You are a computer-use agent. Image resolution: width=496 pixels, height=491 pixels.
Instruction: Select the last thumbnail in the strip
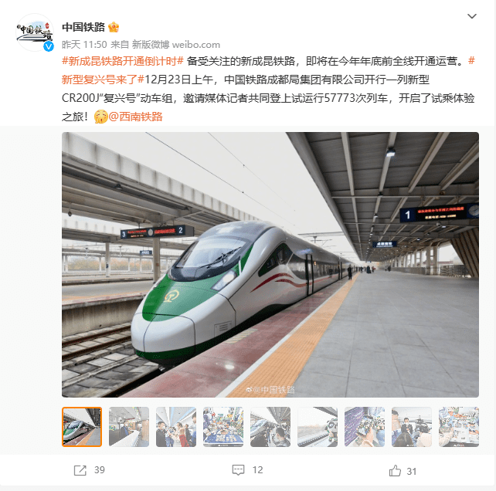pos(459,427)
